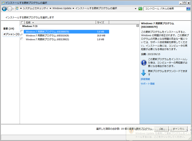Select インストールする更新プログラムの選択 breadcrumb
Screen dimensions: 192x141
click(96, 8)
